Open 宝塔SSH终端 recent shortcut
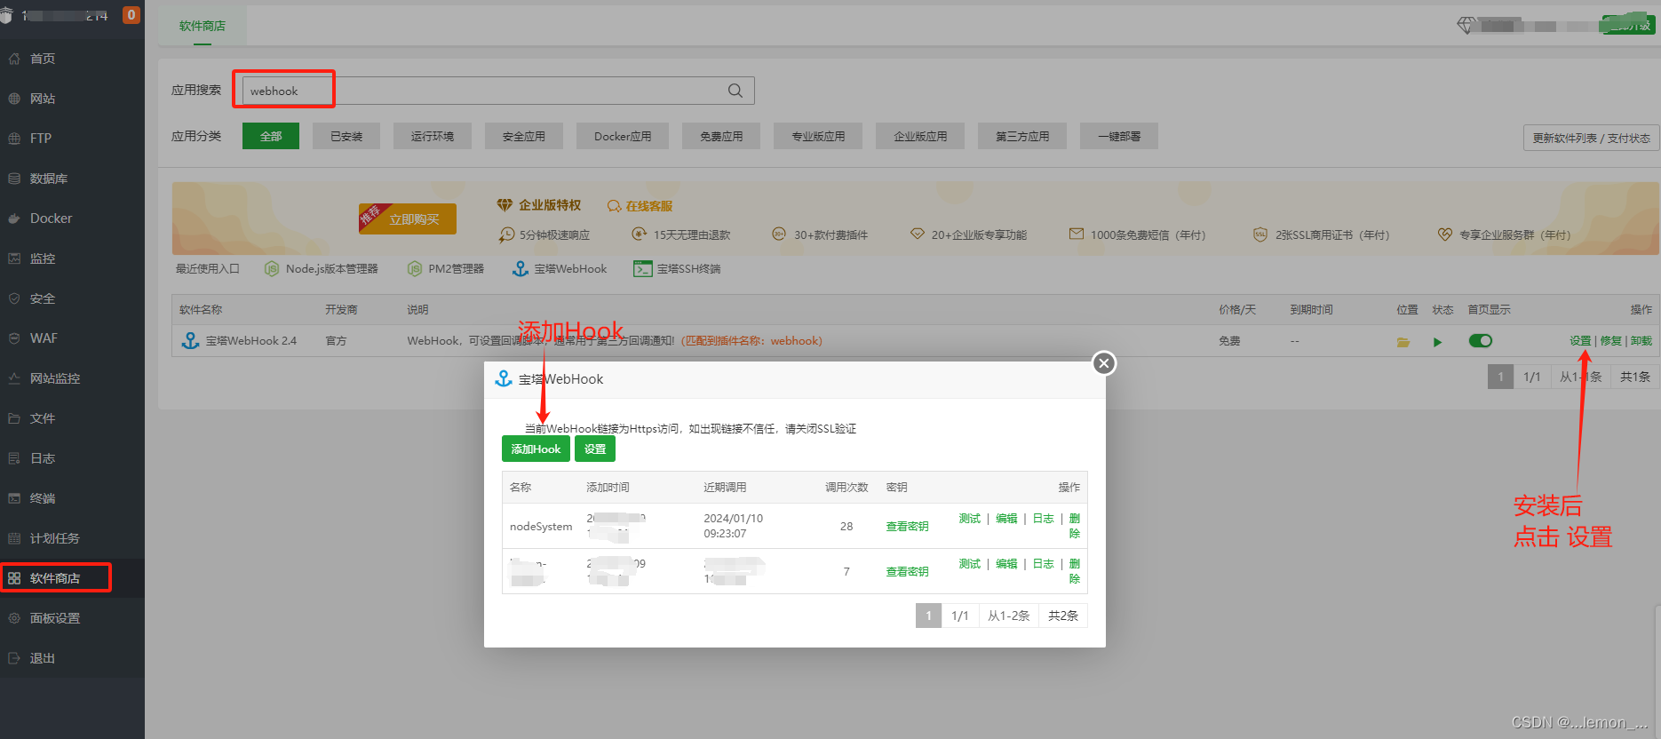Image resolution: width=1661 pixels, height=739 pixels. 677,269
